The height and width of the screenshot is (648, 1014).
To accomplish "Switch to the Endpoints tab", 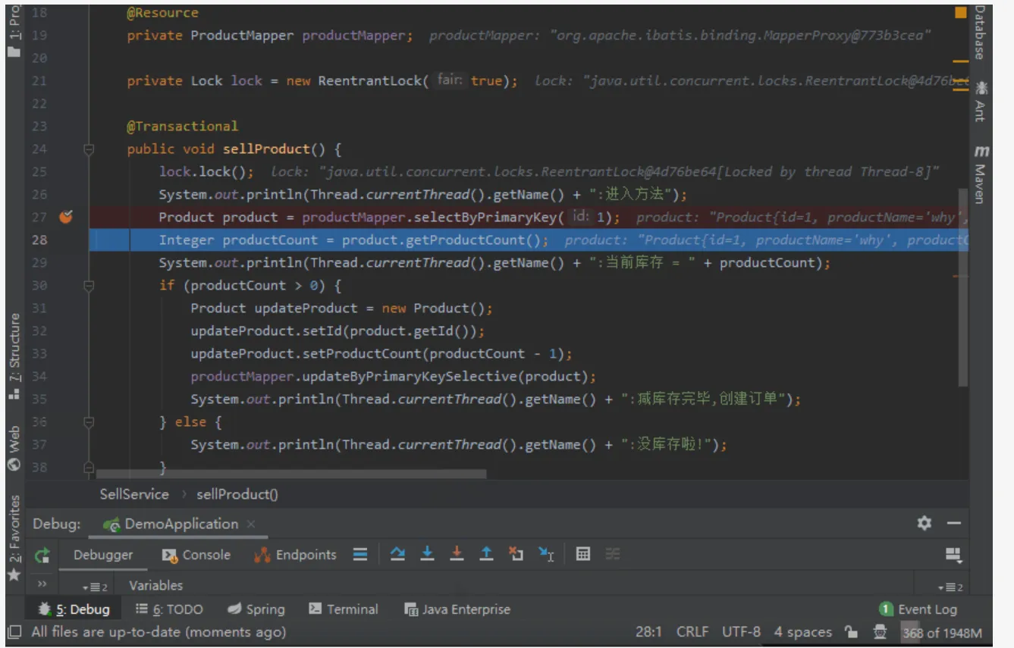I will point(295,555).
